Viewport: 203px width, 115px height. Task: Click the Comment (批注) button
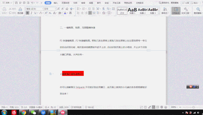click(195, 3)
